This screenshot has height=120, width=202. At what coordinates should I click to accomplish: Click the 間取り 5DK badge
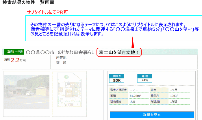116,78
